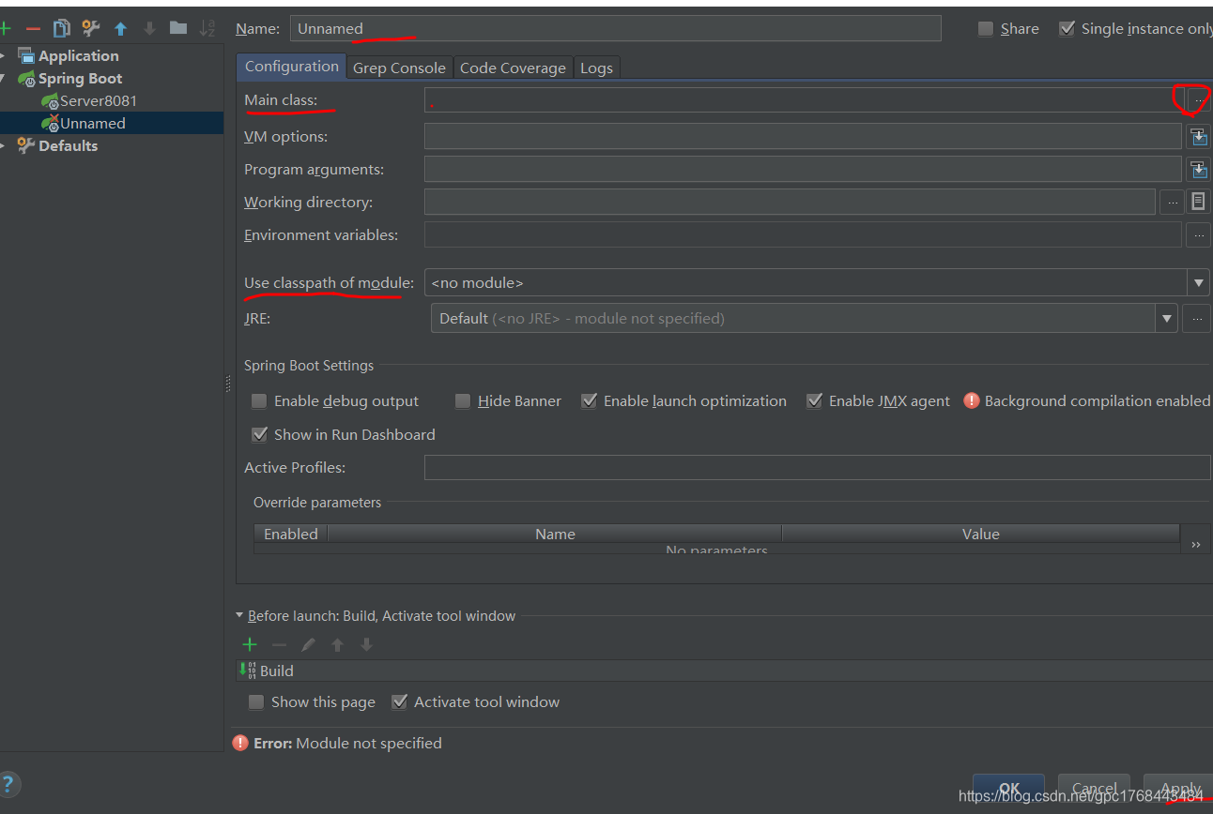
Task: Switch to Logs tab
Action: pyautogui.click(x=596, y=68)
